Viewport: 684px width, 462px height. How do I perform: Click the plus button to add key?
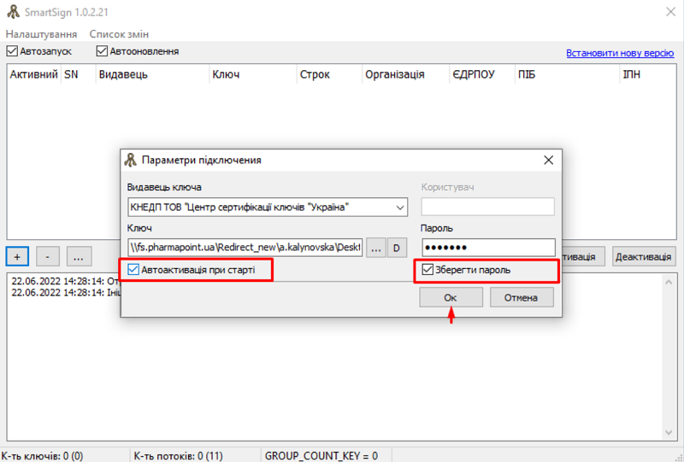click(x=17, y=255)
